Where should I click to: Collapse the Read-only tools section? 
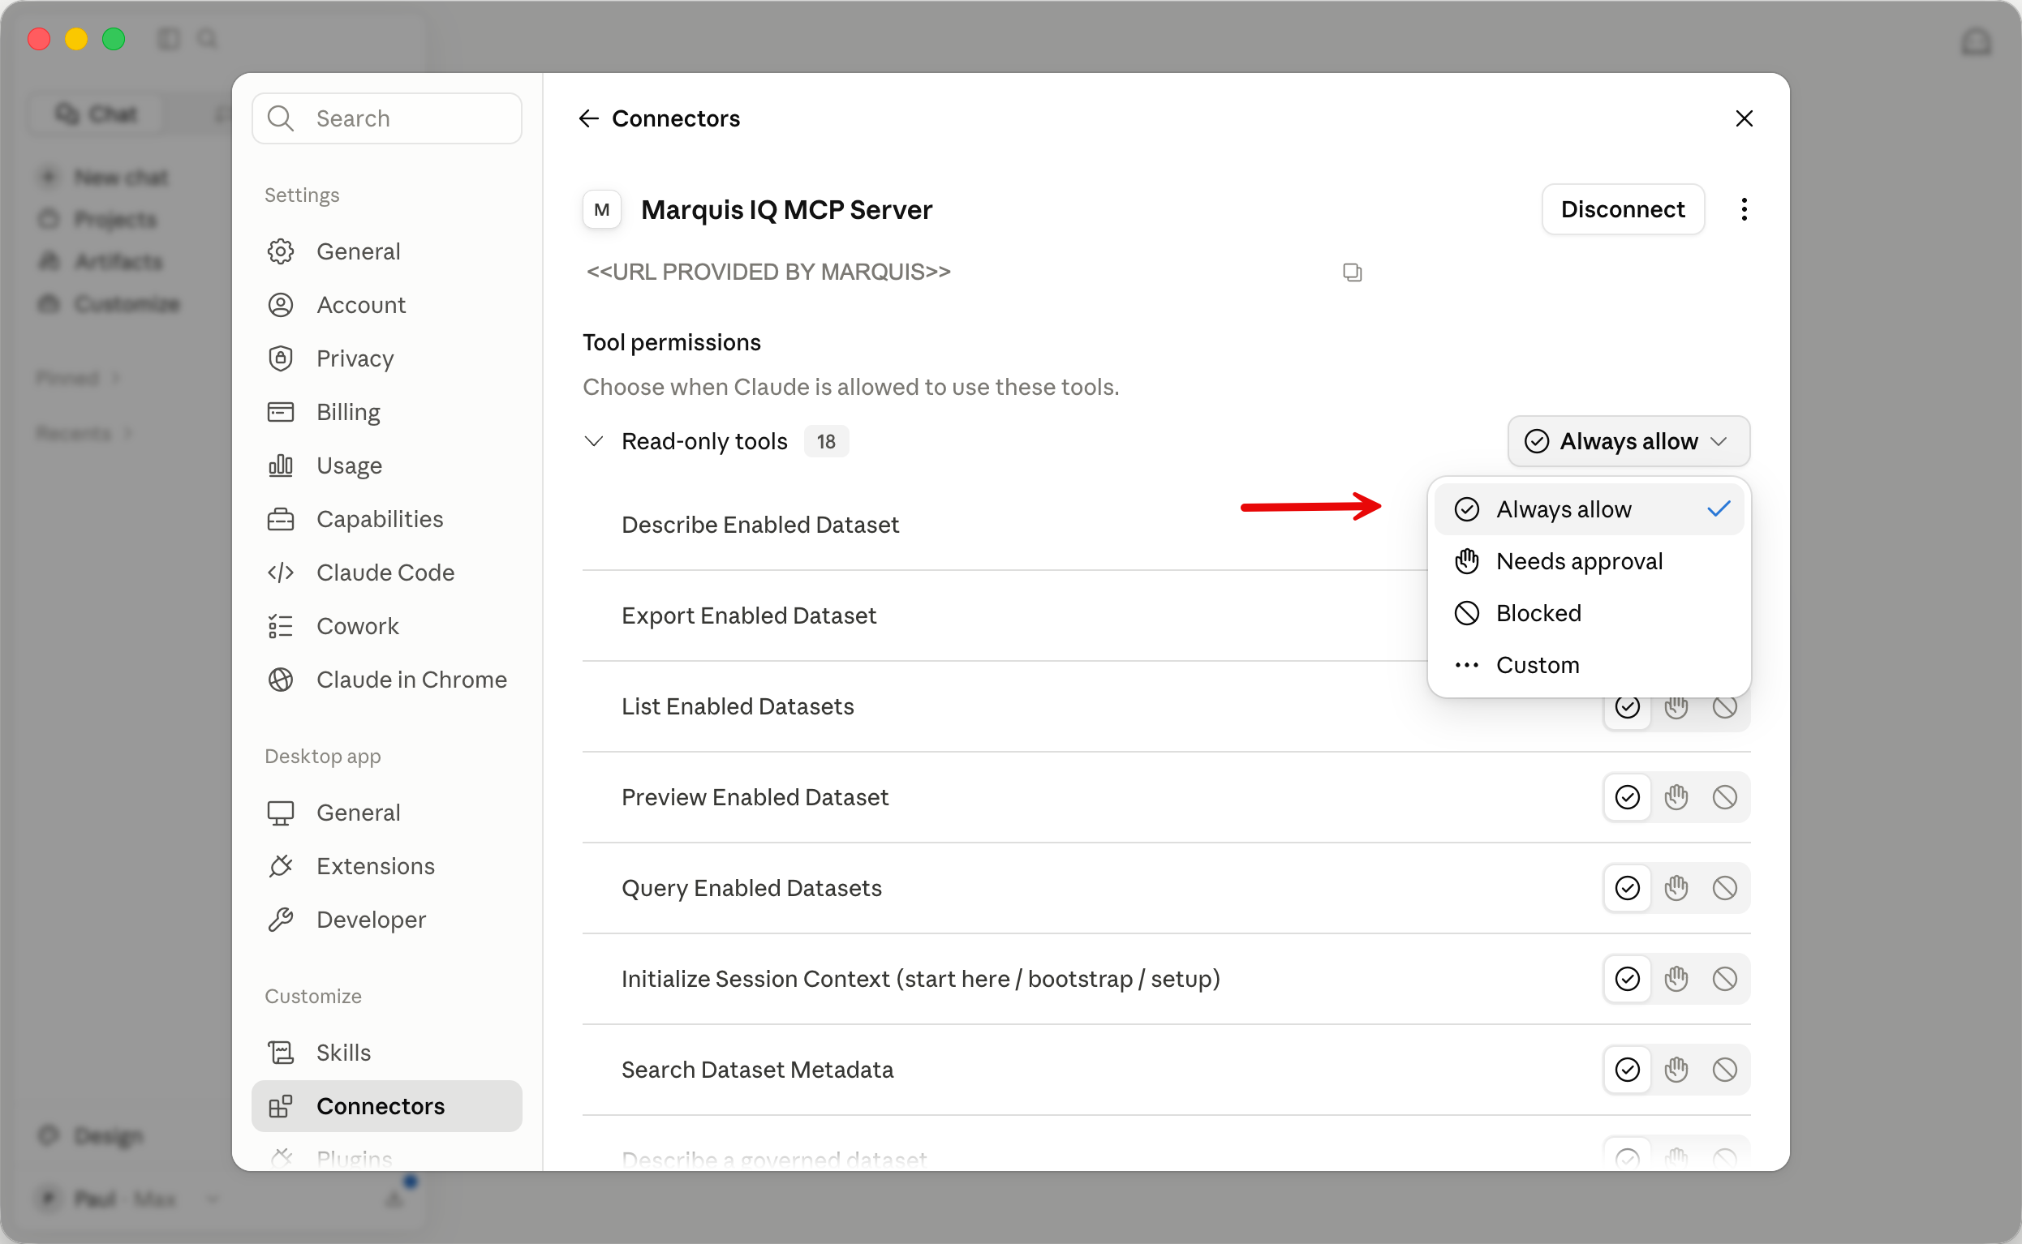(x=593, y=441)
